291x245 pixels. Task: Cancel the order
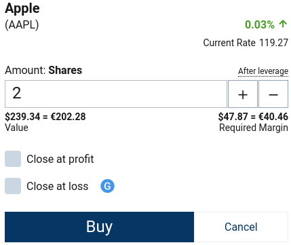point(241,227)
